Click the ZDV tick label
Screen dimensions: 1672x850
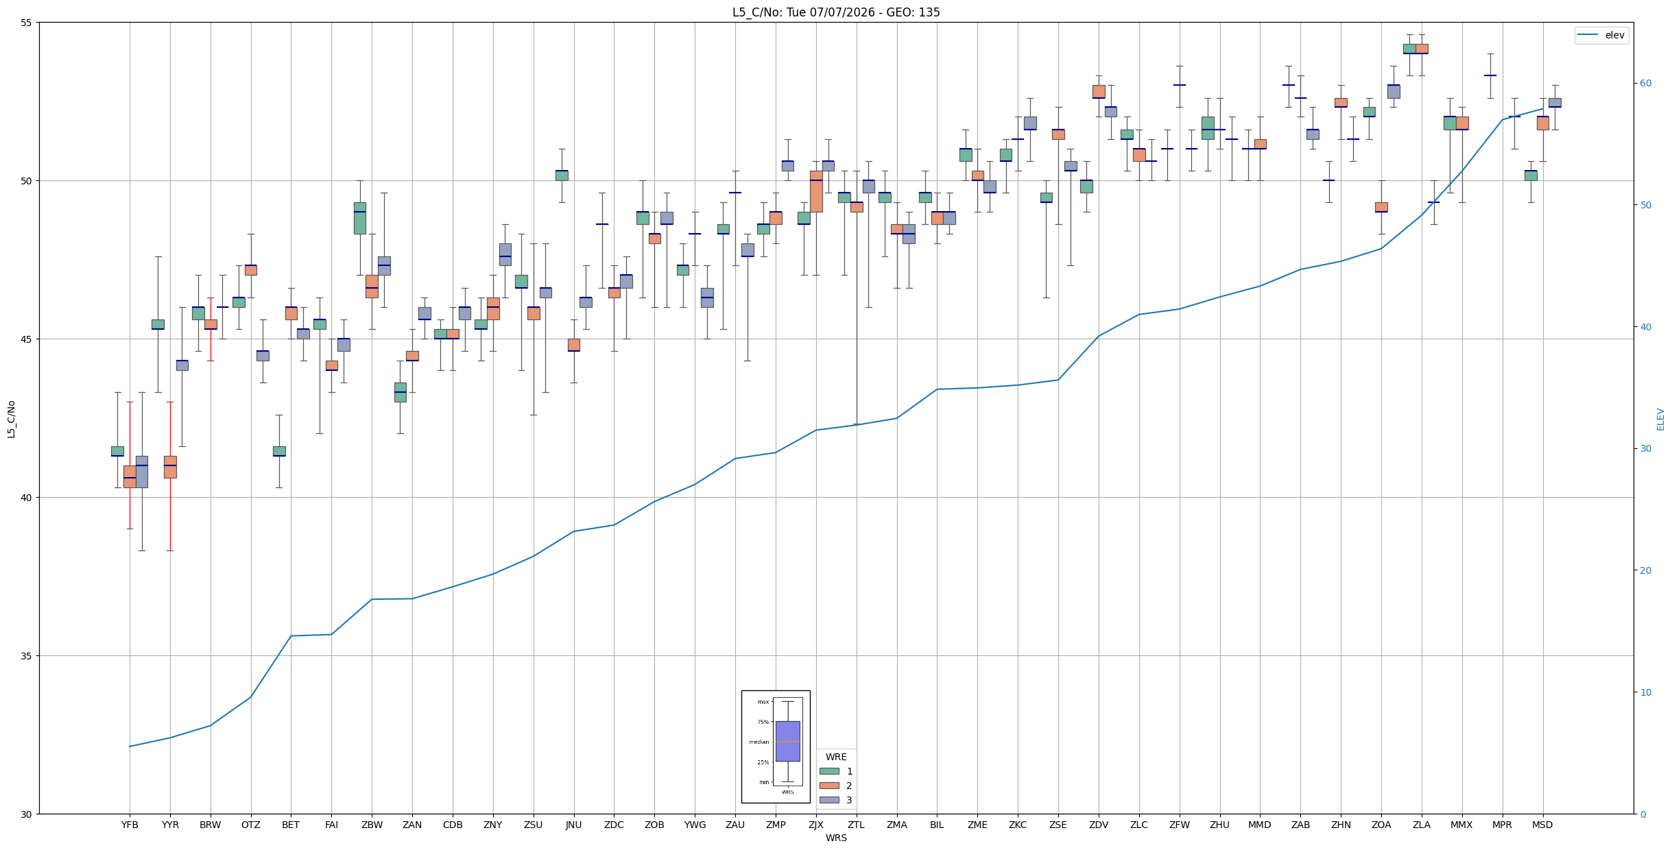(1099, 825)
